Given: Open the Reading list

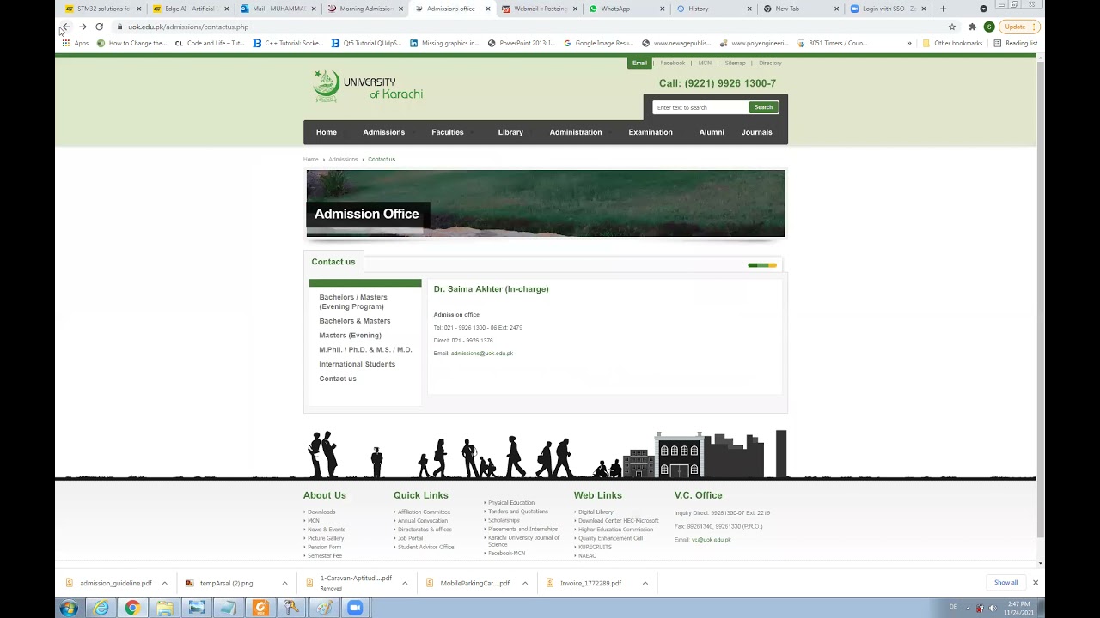Looking at the screenshot, I should coord(1016,43).
